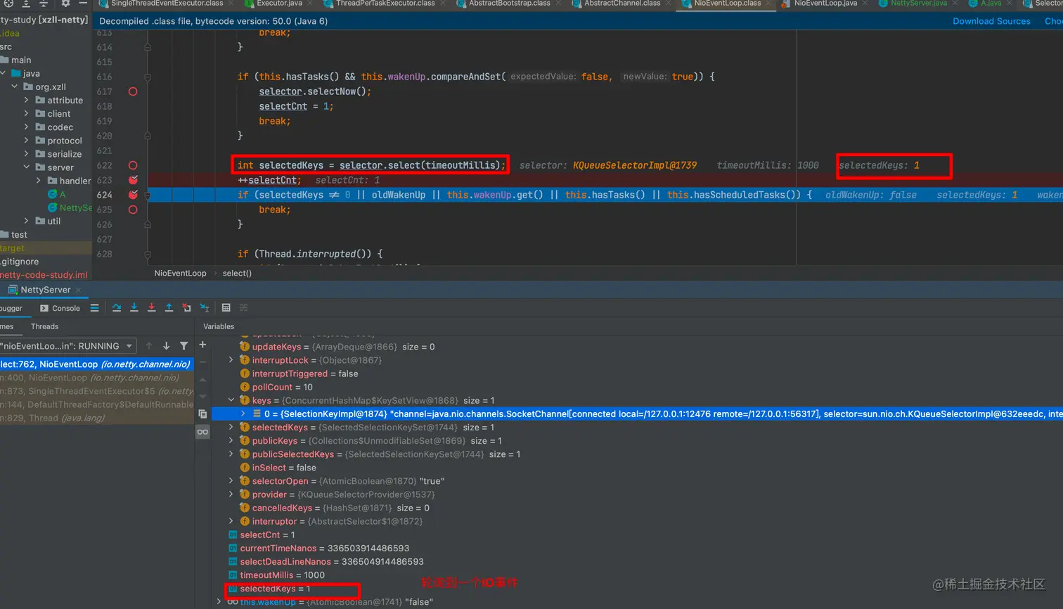Select the netty-code-study.iml file
The image size is (1063, 609).
tap(44, 275)
